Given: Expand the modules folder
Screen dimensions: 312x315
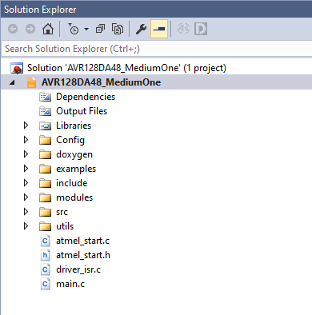Looking at the screenshot, I should 26,197.
